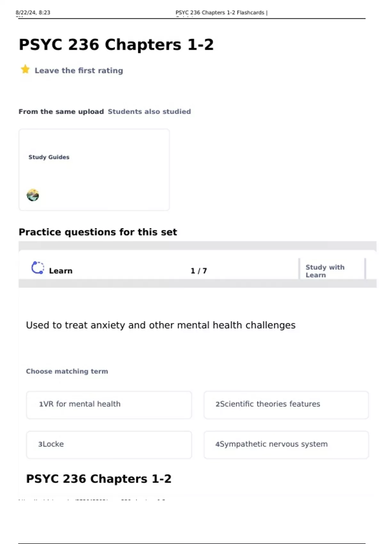384x544 pixels.
Task: Choose answer 1 VR for mental health
Action: tap(109, 405)
